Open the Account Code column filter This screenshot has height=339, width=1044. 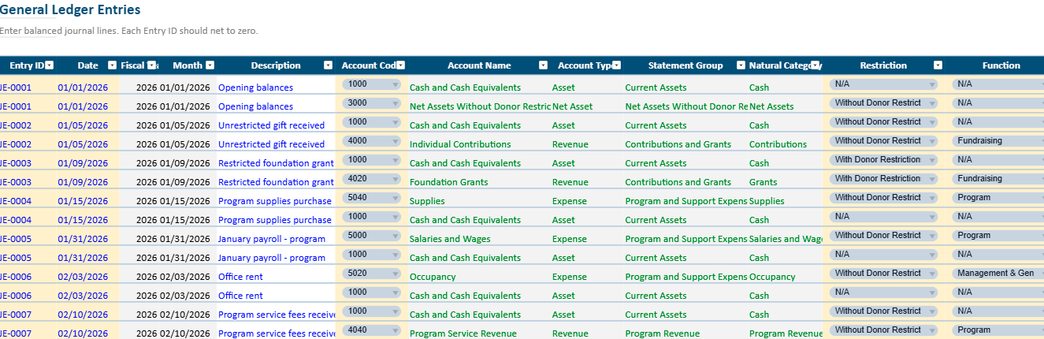click(x=400, y=65)
